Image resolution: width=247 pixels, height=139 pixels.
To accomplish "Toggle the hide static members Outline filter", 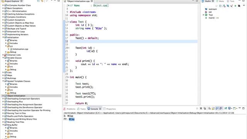I will 232,6.
